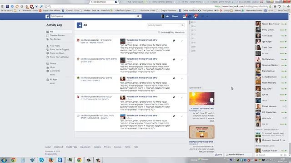Click the edit pencil icon on the fifth post
291x163 pixels.
tap(182, 116)
